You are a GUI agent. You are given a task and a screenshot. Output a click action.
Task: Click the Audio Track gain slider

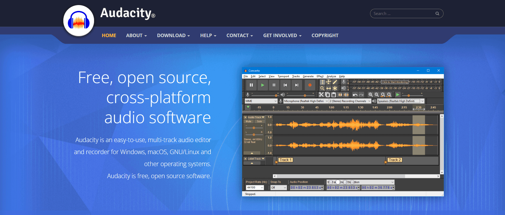254,128
